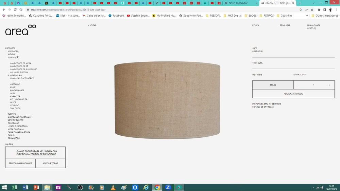Open the Windows Start menu
The image size is (340, 191).
click(x=4, y=187)
